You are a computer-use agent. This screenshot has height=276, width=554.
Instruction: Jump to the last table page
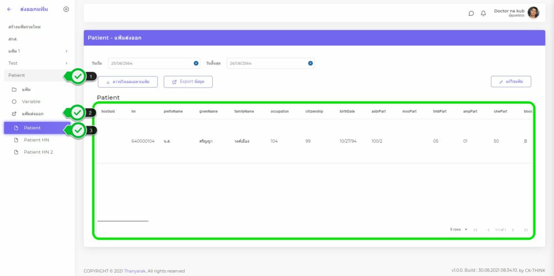525,230
